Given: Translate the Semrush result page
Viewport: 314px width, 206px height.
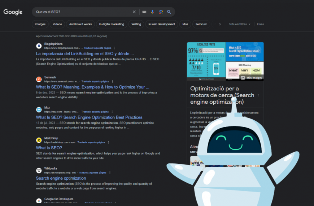Looking at the screenshot, I should [x=95, y=81].
